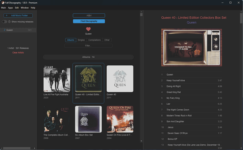Open the Main menu

tap(3, 8)
